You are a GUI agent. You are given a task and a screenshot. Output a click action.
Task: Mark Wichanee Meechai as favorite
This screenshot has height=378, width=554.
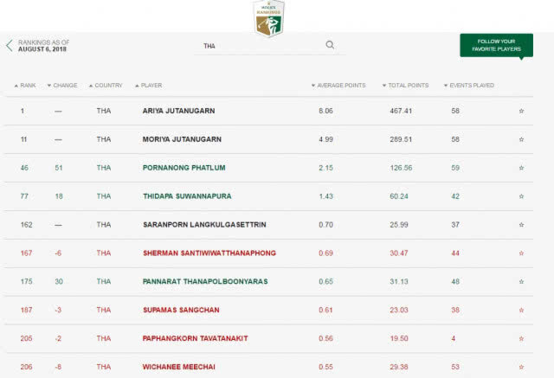pos(521,367)
